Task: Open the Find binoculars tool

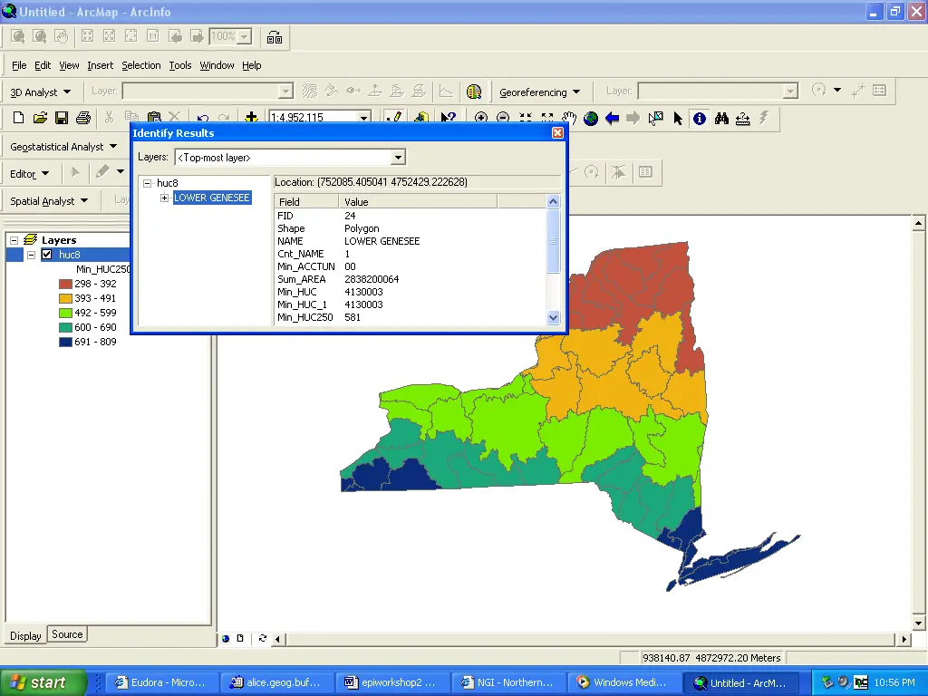Action: tap(720, 119)
